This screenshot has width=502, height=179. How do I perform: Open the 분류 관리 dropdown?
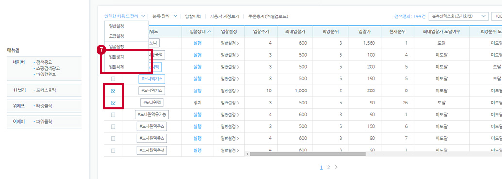coord(165,16)
